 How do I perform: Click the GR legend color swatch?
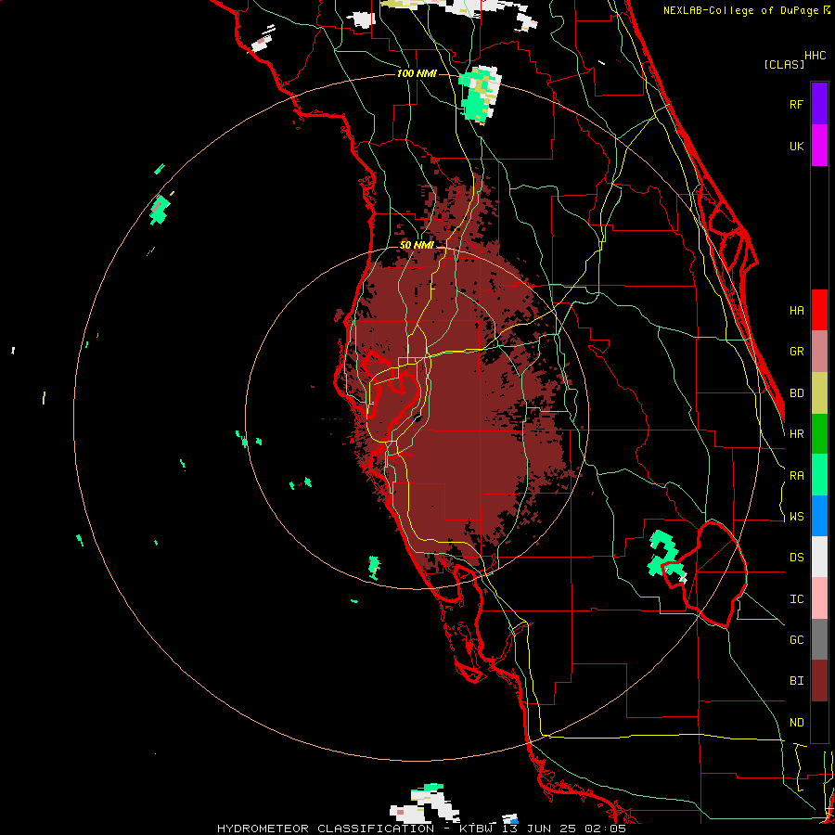pyautogui.click(x=819, y=352)
